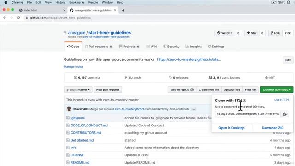The width and height of the screenshot is (295, 166).
Task: Click Find file button
Action: (250, 90)
